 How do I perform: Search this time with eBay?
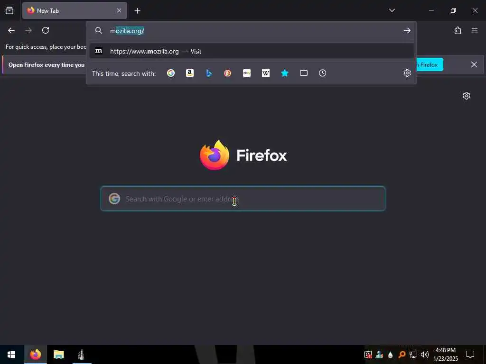tap(247, 73)
